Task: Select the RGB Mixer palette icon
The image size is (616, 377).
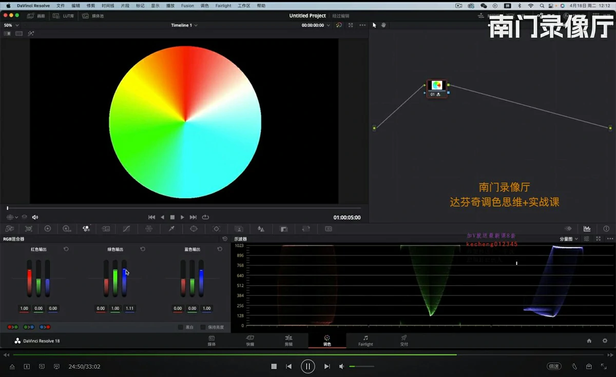Action: (86, 229)
